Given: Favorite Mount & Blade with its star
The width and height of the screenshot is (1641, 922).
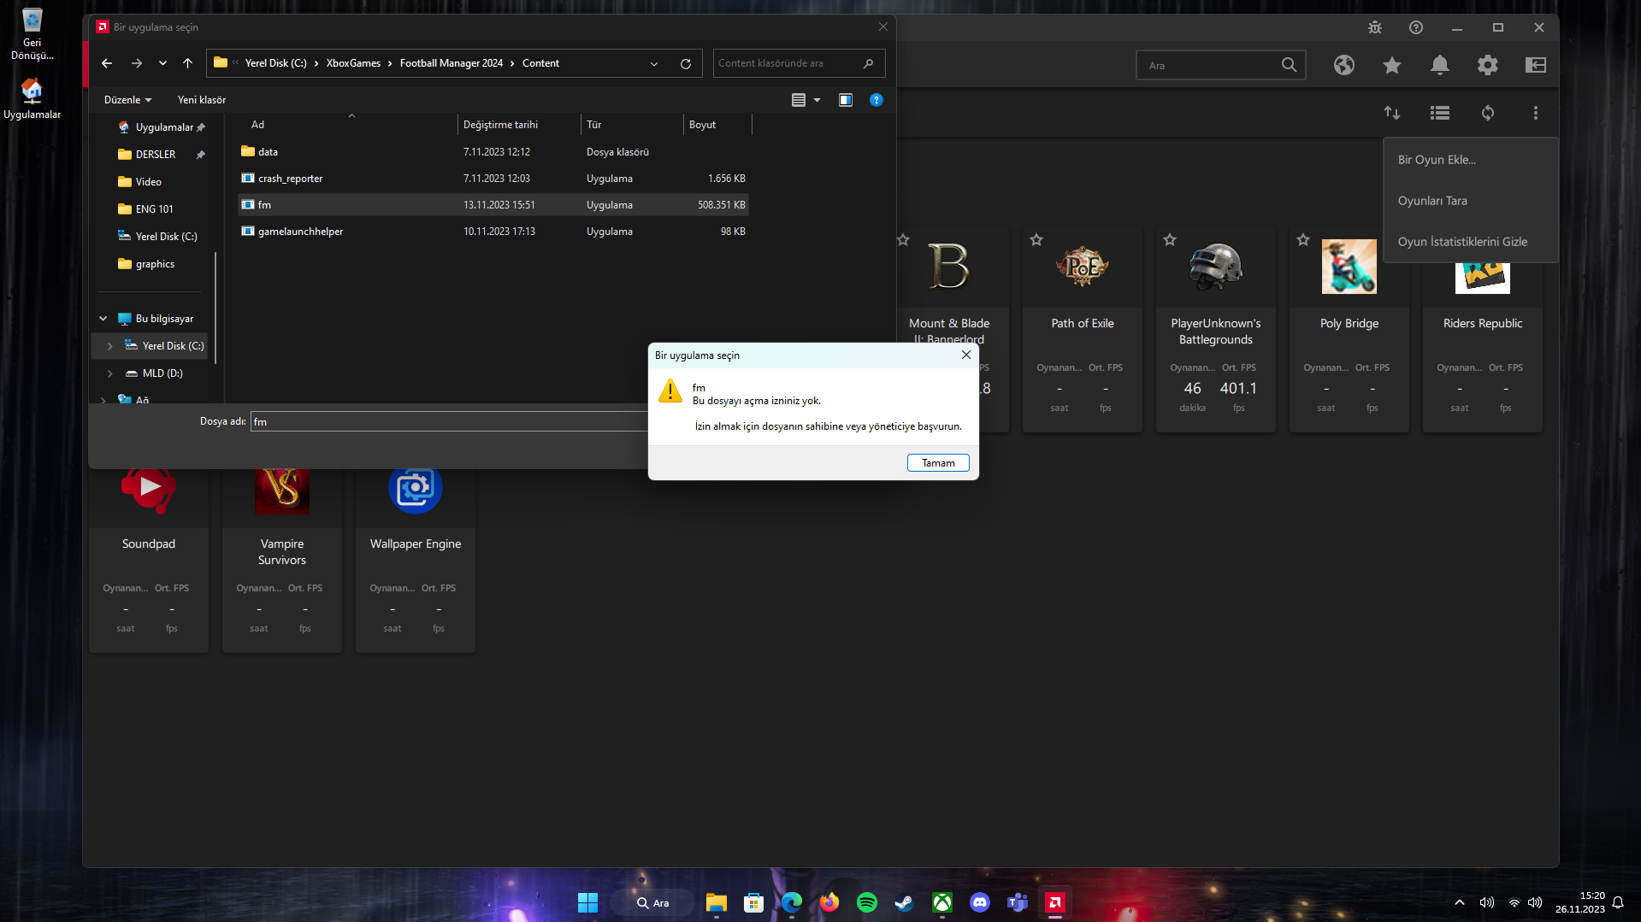Looking at the screenshot, I should (903, 240).
